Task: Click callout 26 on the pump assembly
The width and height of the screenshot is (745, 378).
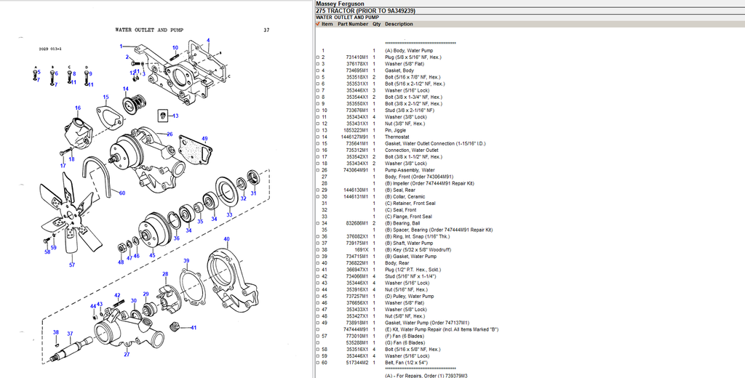Action: tap(170, 134)
